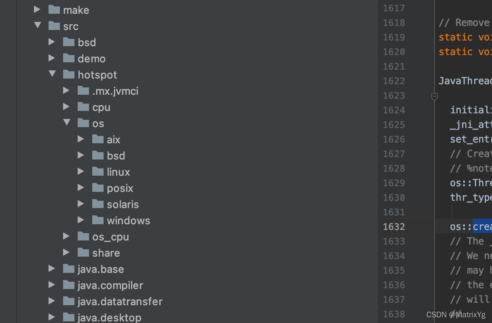Collapse the hotspot directory arrow
492x323 pixels.
pyautogui.click(x=52, y=74)
